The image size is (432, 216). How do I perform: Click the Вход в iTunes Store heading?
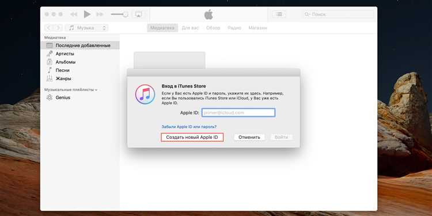[x=184, y=86]
